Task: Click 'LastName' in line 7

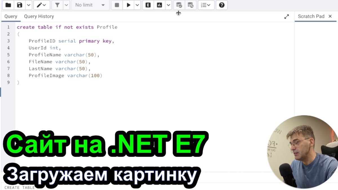Action: 40,69
